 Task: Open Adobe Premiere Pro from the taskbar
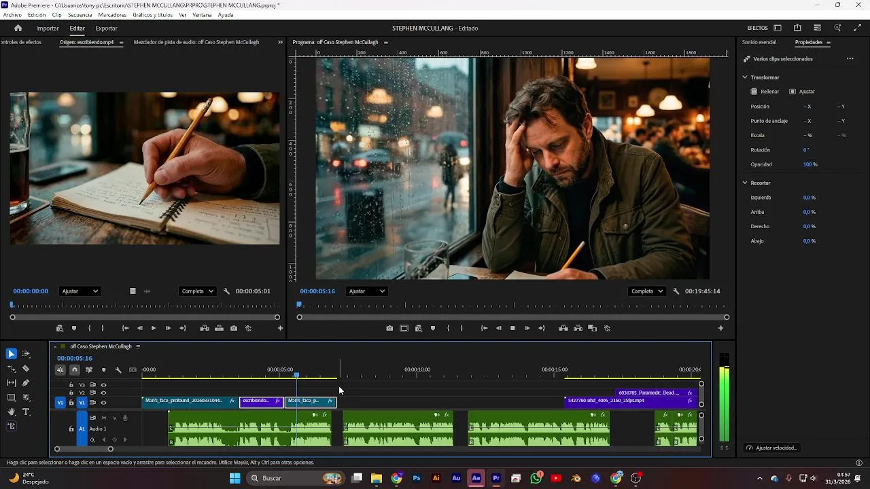[x=496, y=478]
